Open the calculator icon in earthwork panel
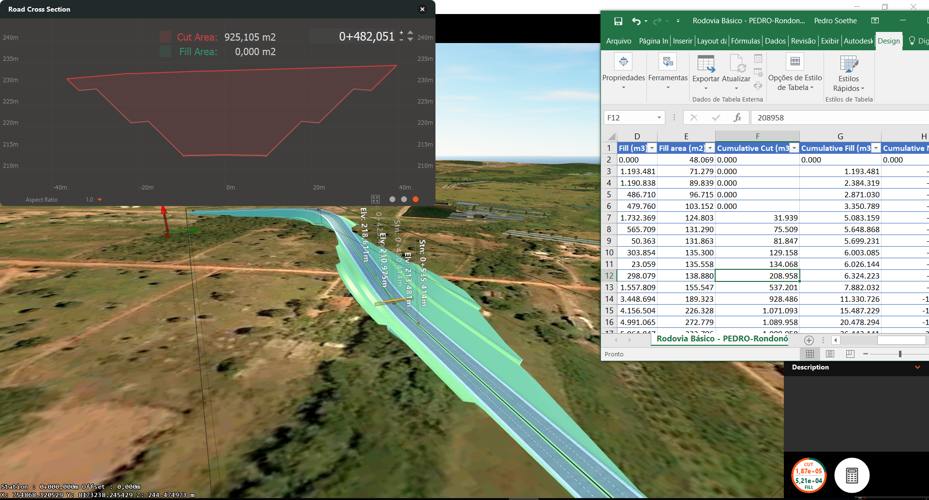 [852, 475]
